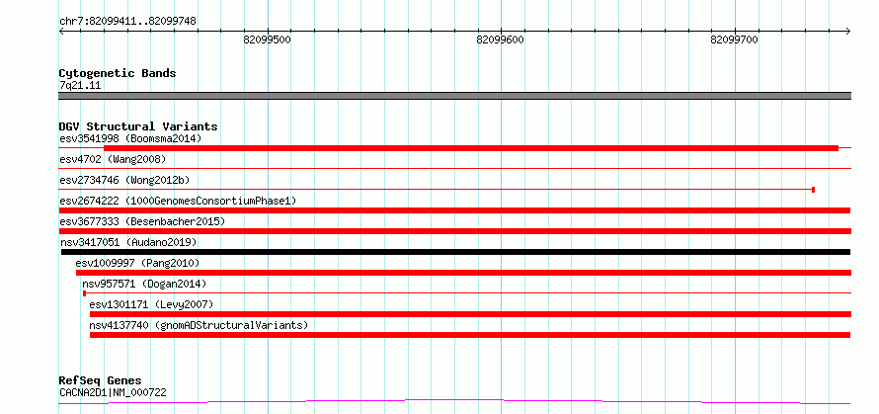Click the 82099600 ruler position label
Viewport: 879px width, 414px height.
pyautogui.click(x=501, y=40)
